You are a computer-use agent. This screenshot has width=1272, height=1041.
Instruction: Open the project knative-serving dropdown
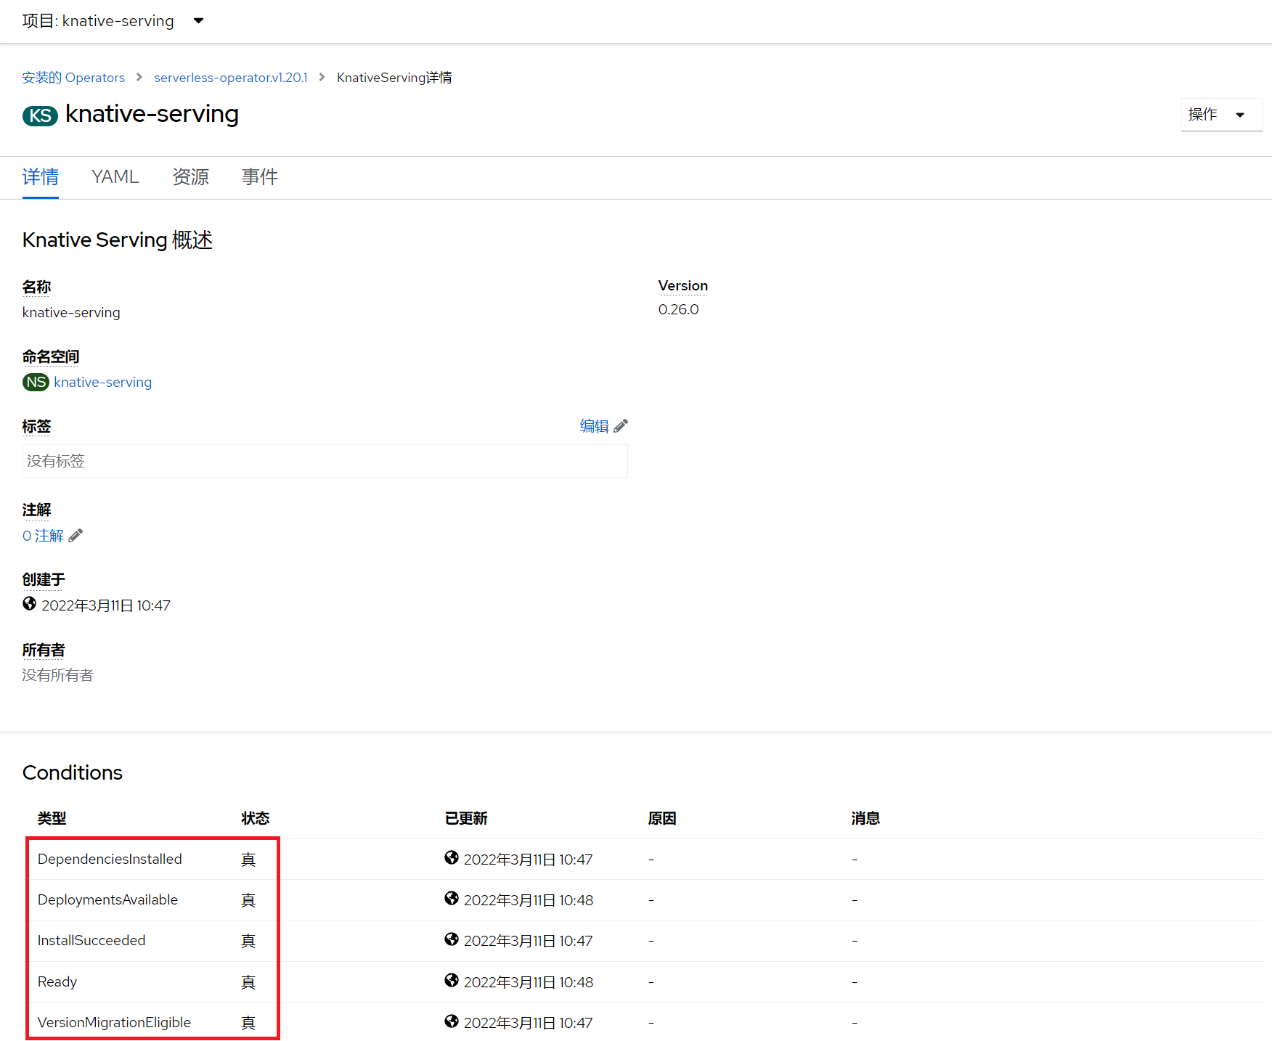click(x=113, y=21)
